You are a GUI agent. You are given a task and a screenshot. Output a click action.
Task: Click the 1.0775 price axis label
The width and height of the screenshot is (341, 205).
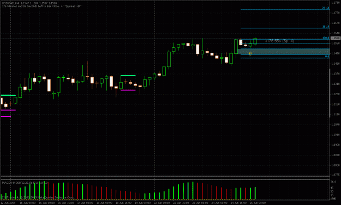click(336, 175)
